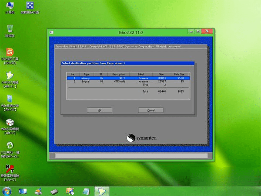Click the Description column header
The width and height of the screenshot is (261, 196).
click(118, 74)
